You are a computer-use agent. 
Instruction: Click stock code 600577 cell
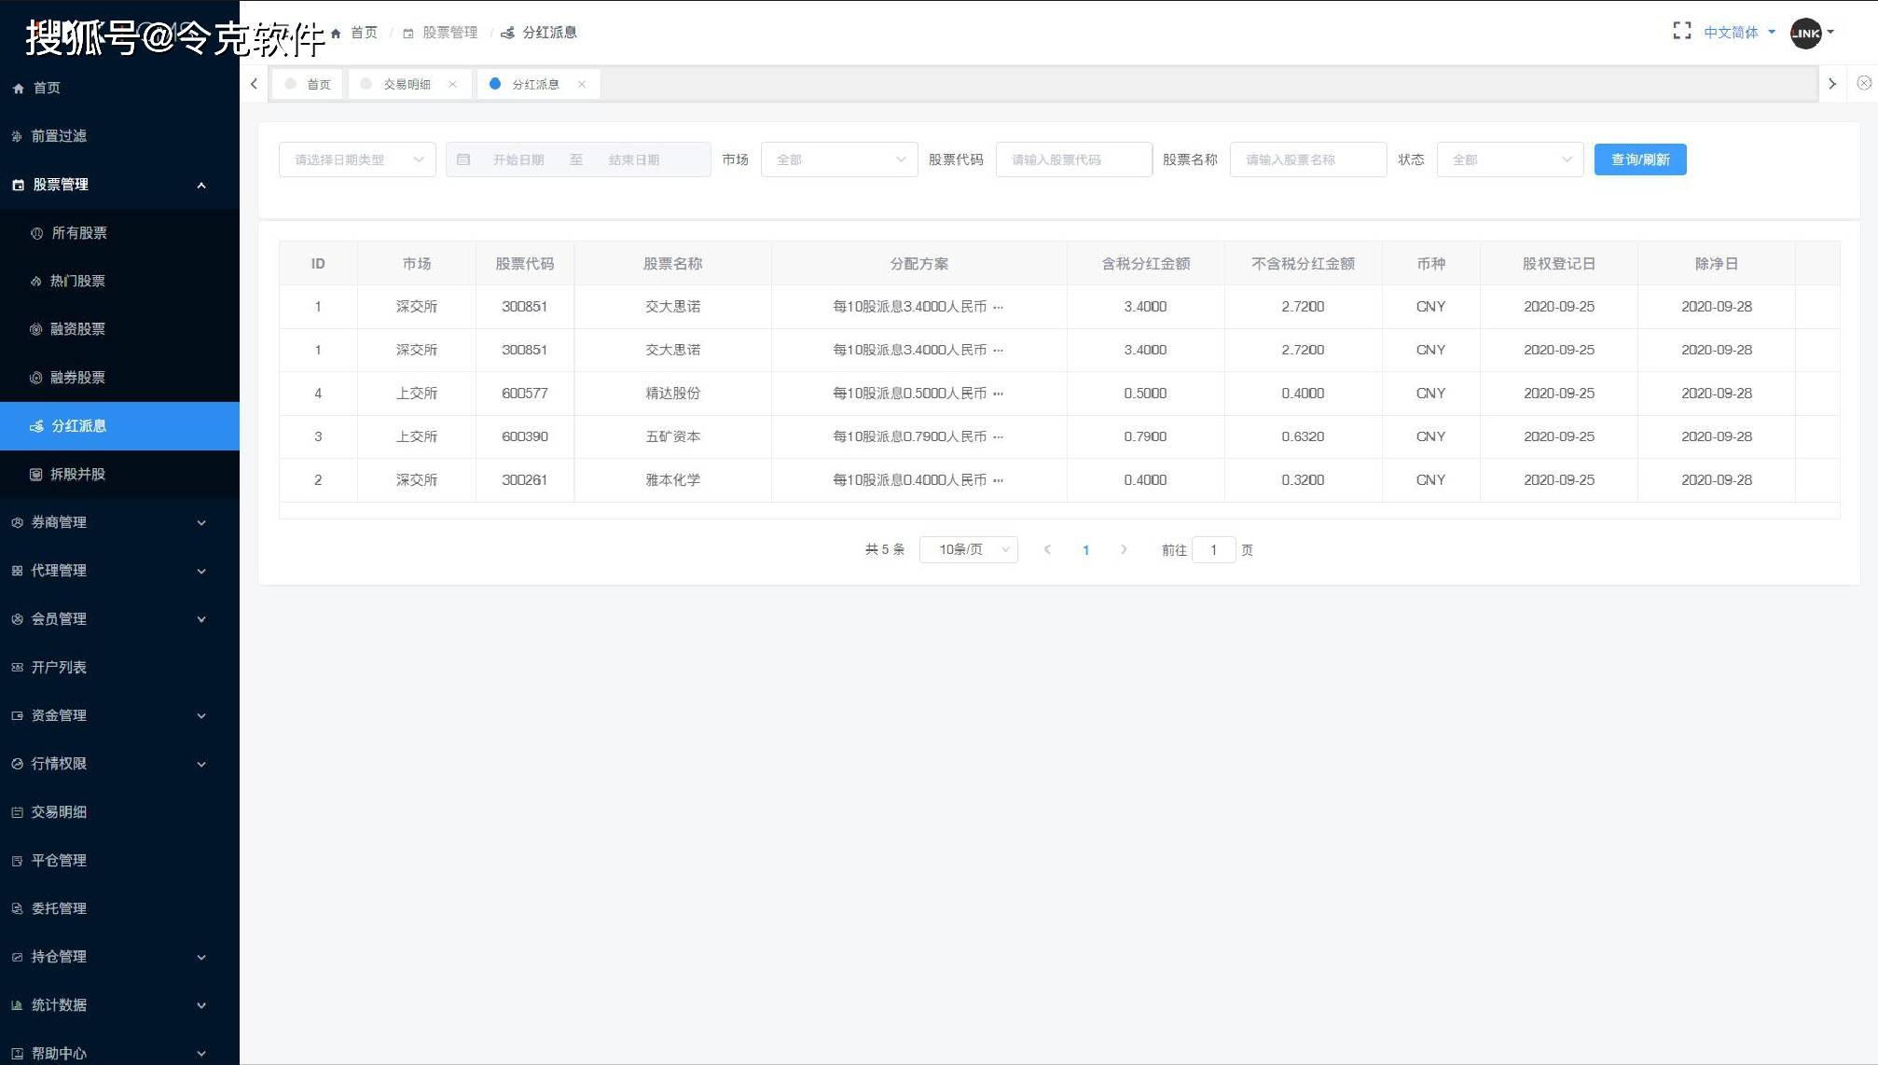pyautogui.click(x=525, y=394)
